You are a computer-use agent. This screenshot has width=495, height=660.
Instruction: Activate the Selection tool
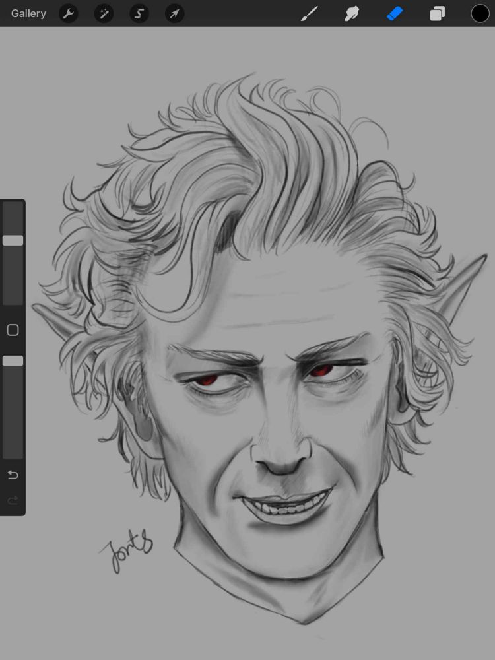139,14
